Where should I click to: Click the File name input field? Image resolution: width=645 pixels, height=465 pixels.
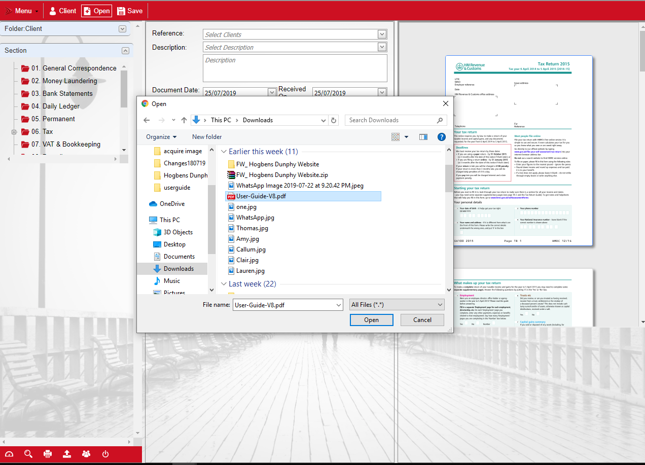pos(284,305)
